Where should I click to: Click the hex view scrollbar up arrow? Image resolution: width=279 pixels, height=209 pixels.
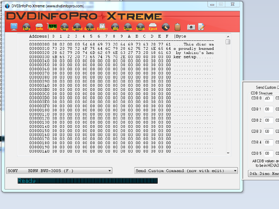coord(228,36)
